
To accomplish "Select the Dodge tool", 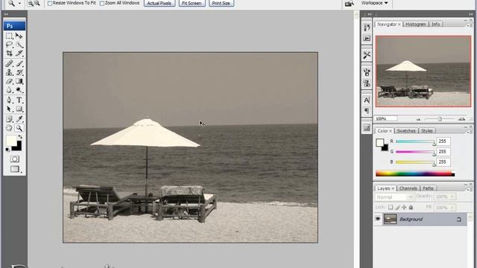I will point(19,90).
